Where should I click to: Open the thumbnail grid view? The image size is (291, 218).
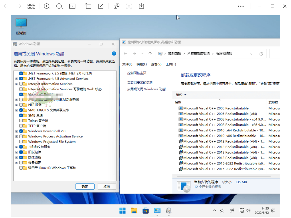[x=31, y=6]
